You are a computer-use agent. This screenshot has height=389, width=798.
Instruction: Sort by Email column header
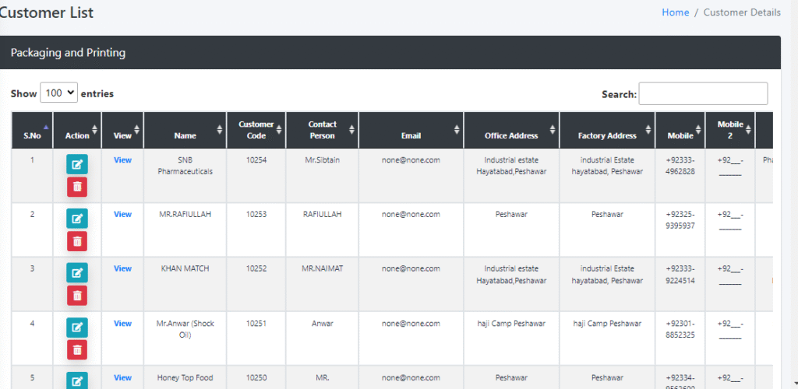411,131
